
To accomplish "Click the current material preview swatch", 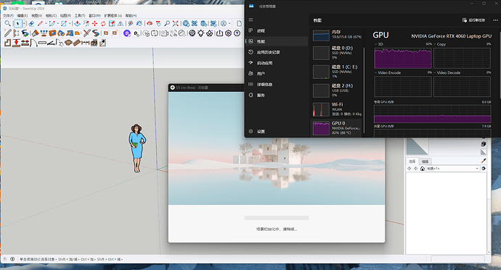I will (417, 146).
